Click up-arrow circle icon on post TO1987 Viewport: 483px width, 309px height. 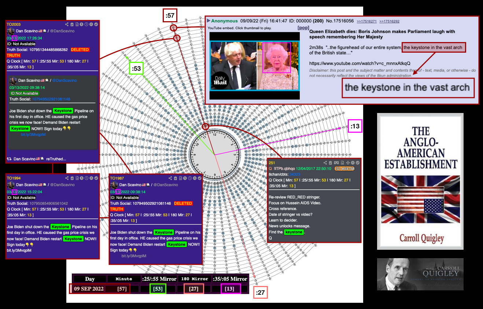(195, 178)
